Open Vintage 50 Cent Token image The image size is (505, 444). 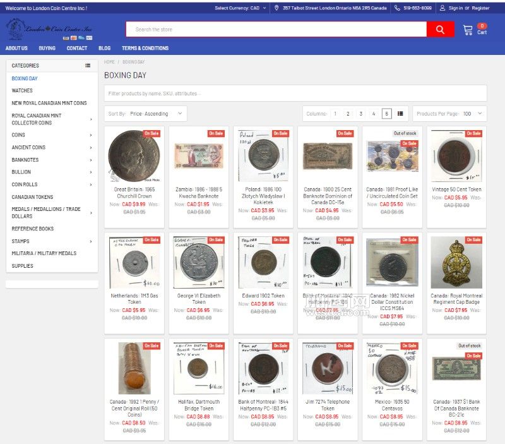(456, 156)
